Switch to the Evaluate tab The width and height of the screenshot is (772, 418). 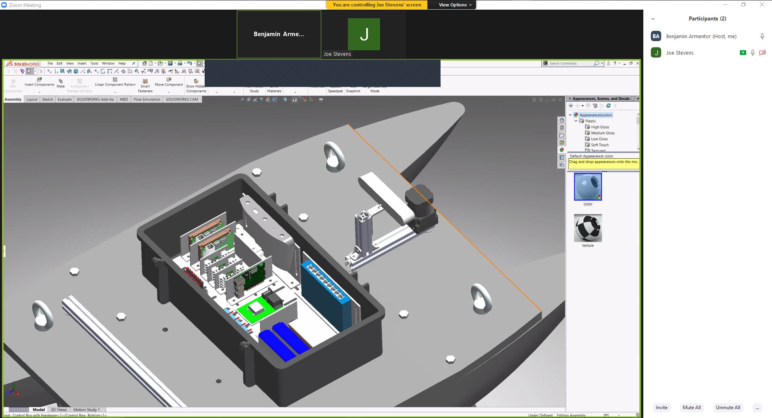[x=64, y=100]
